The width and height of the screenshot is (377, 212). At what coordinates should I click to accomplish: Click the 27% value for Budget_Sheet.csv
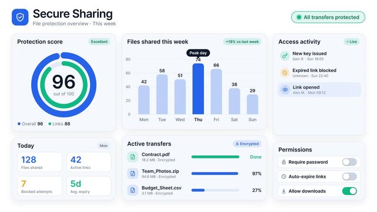(x=257, y=190)
